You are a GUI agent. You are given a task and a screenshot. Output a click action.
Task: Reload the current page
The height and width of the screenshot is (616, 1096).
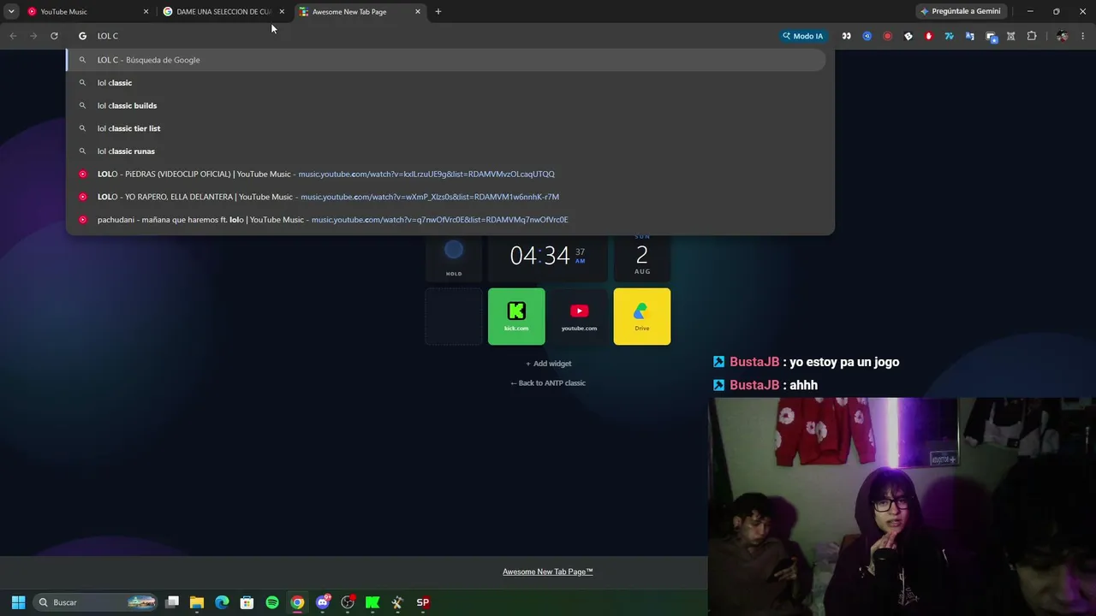coord(54,36)
